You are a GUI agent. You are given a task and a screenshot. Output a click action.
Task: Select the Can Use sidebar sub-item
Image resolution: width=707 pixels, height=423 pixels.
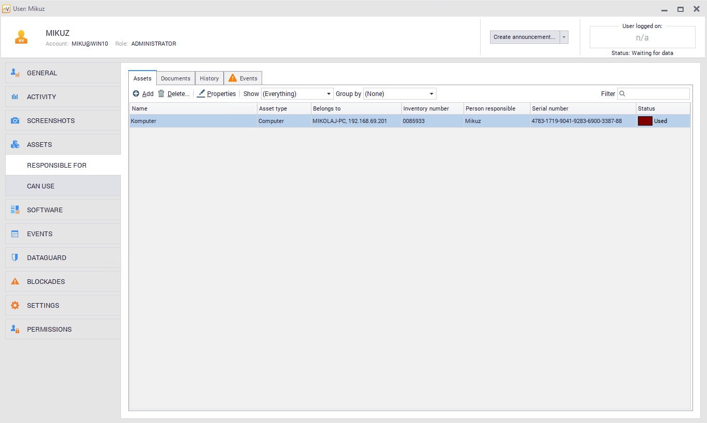(x=40, y=186)
